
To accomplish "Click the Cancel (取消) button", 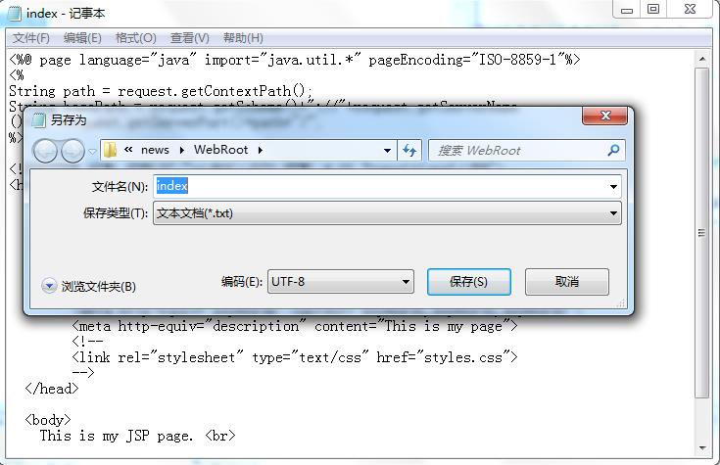I will pos(566,282).
